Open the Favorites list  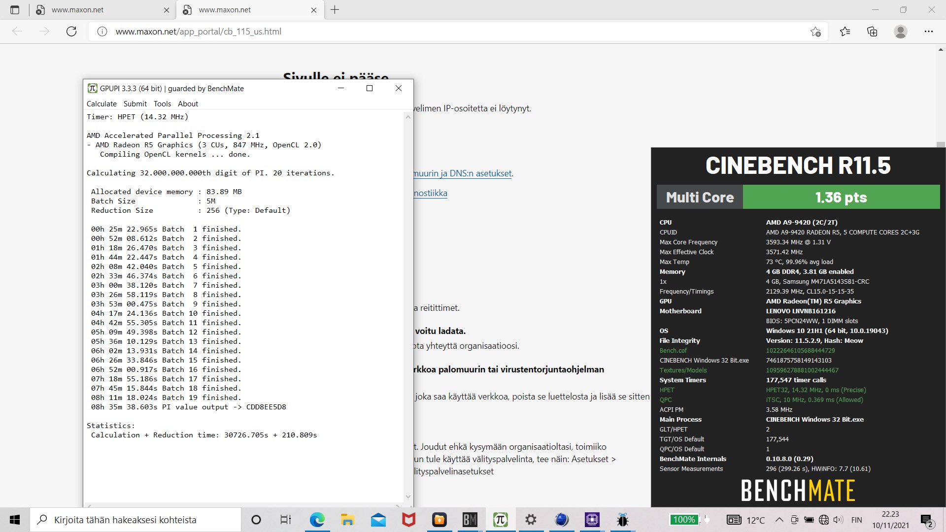pyautogui.click(x=845, y=32)
